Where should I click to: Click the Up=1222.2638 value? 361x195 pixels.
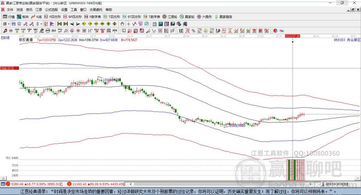(x=68, y=40)
